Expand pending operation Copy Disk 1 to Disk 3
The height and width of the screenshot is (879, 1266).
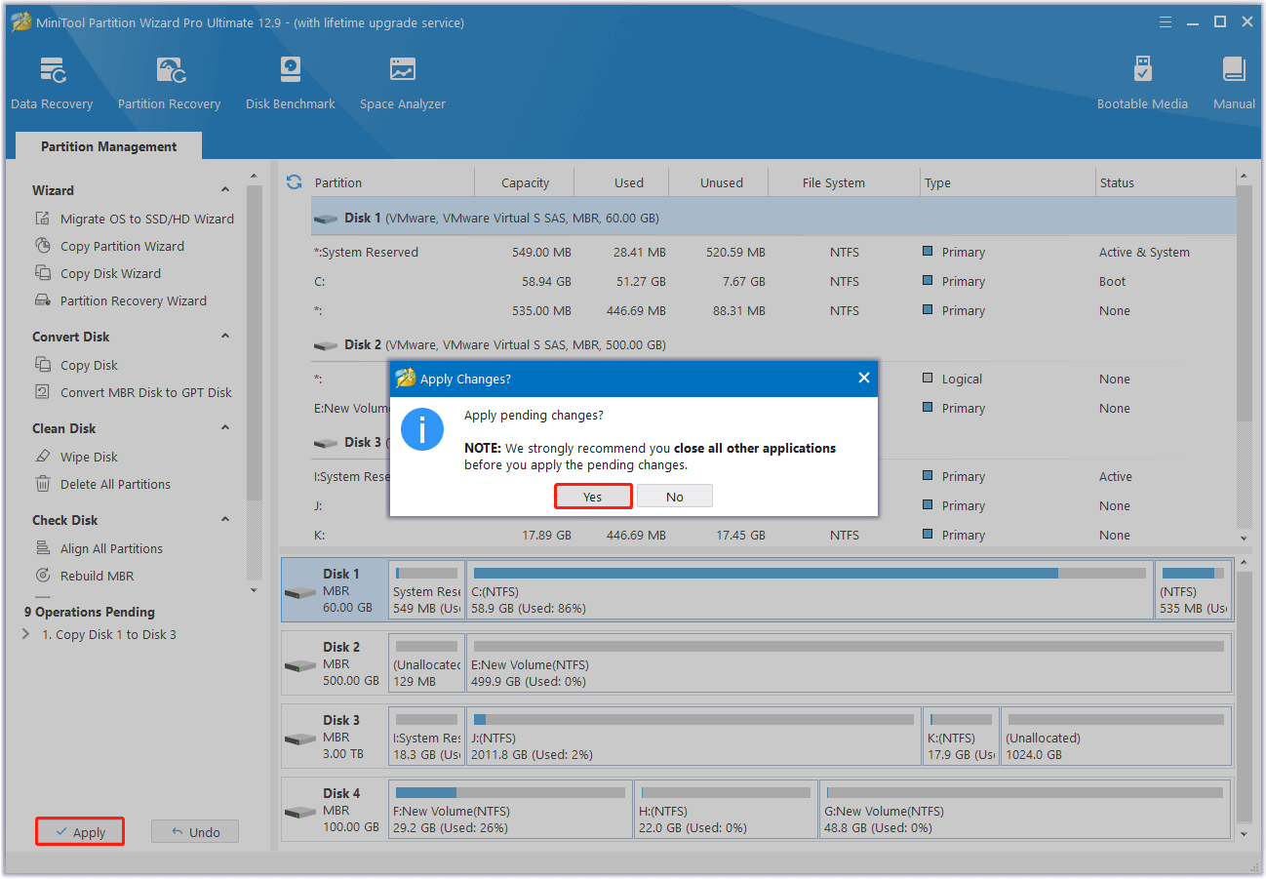point(26,634)
